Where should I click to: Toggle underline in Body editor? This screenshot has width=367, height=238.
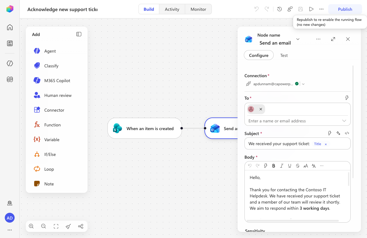(x=289, y=166)
